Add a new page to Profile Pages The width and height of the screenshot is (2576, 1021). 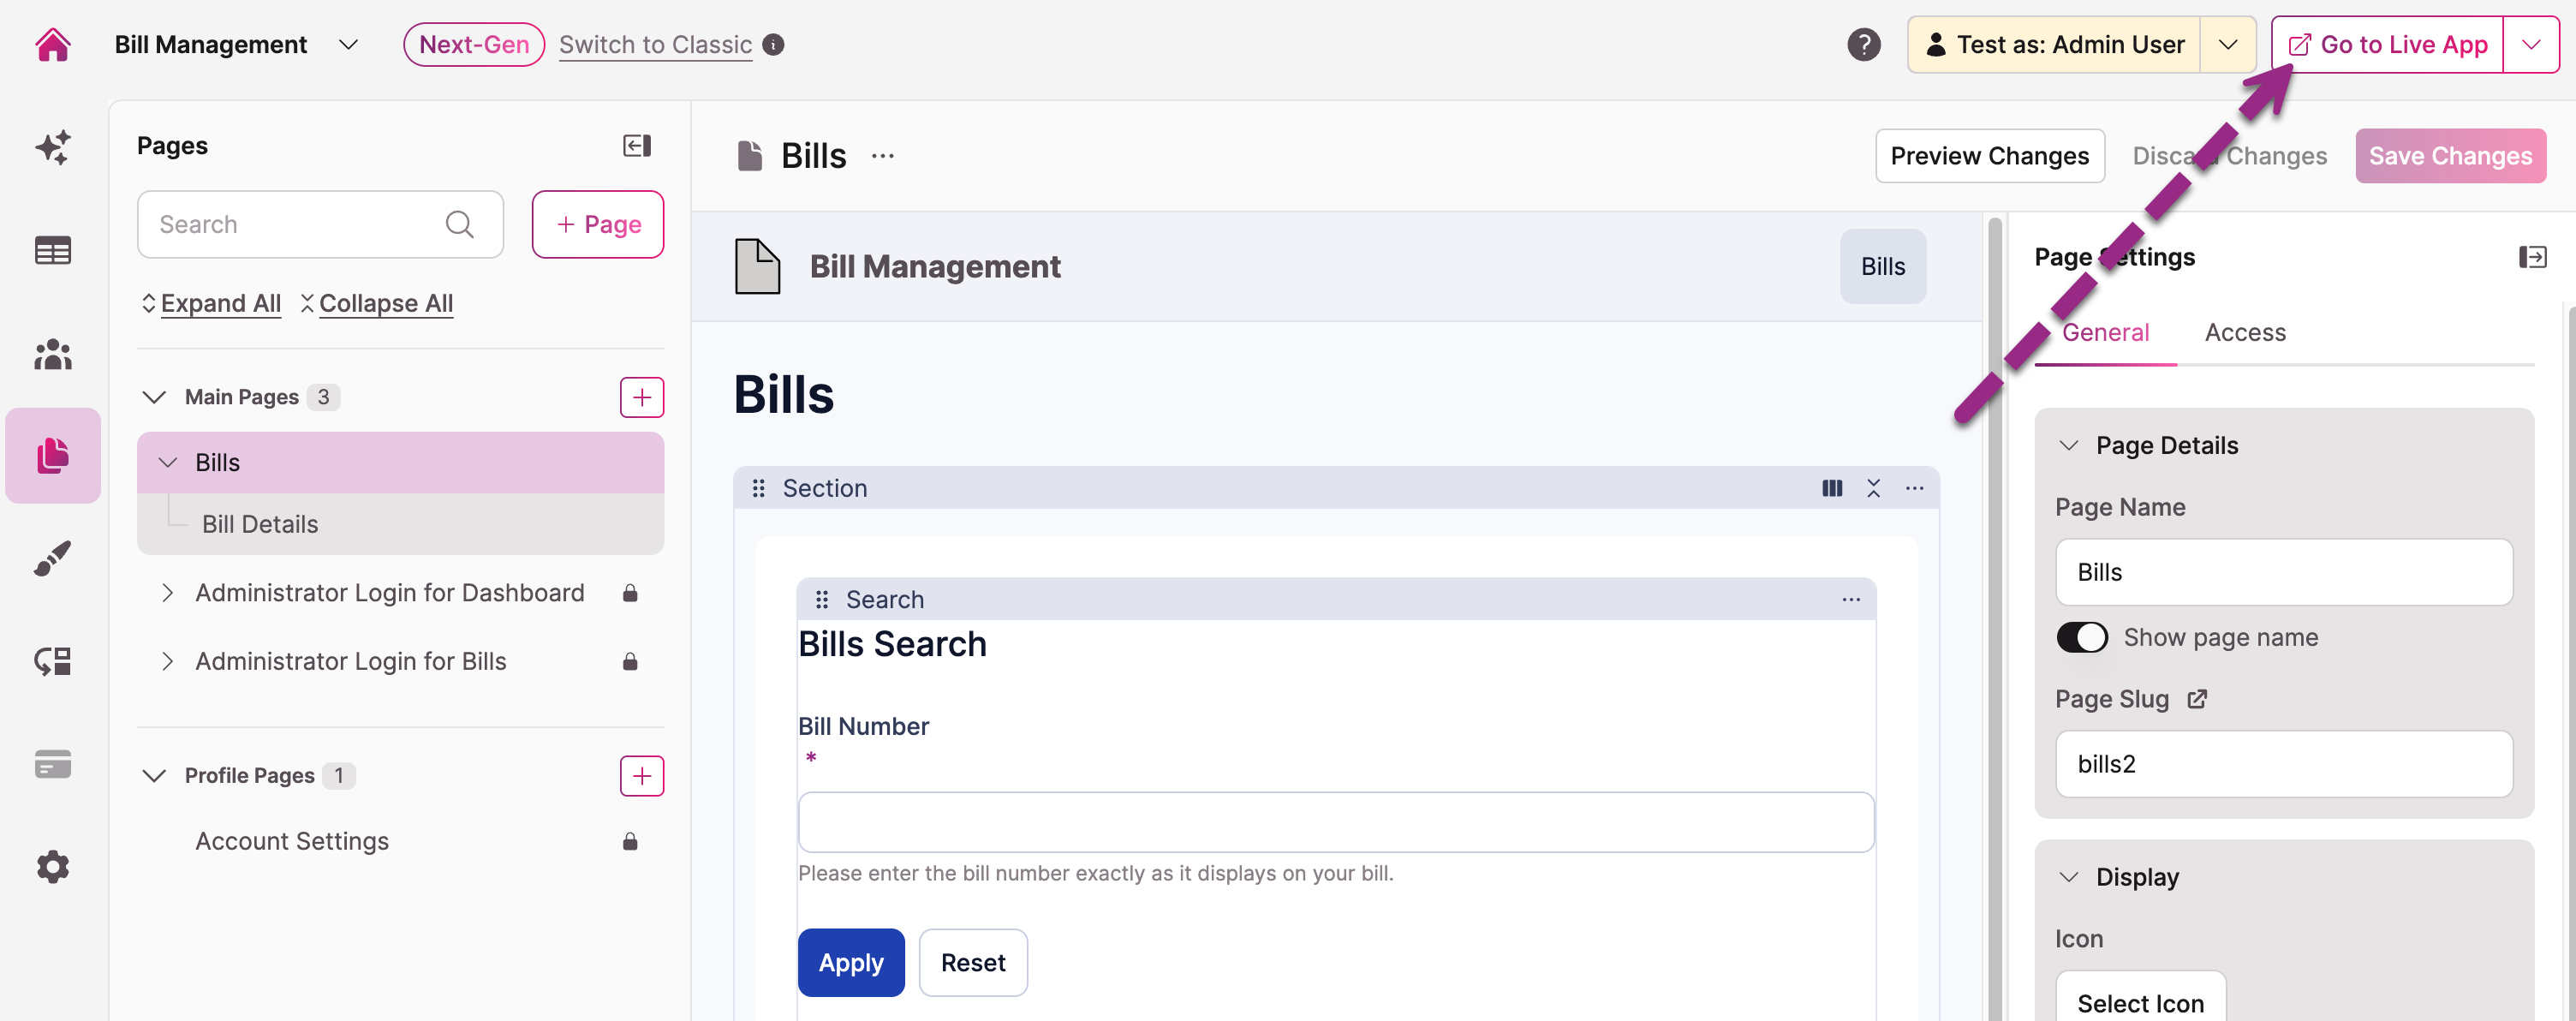coord(641,775)
